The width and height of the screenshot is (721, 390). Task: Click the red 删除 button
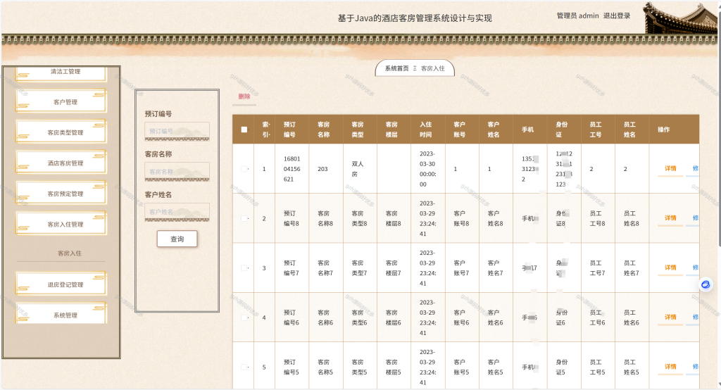tap(244, 96)
